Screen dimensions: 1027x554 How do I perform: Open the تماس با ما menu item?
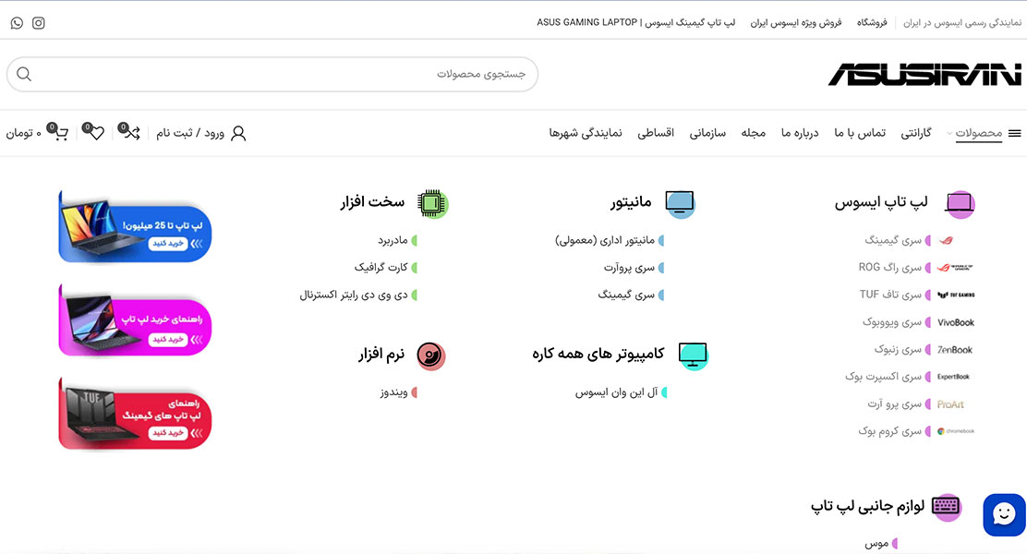[859, 134]
